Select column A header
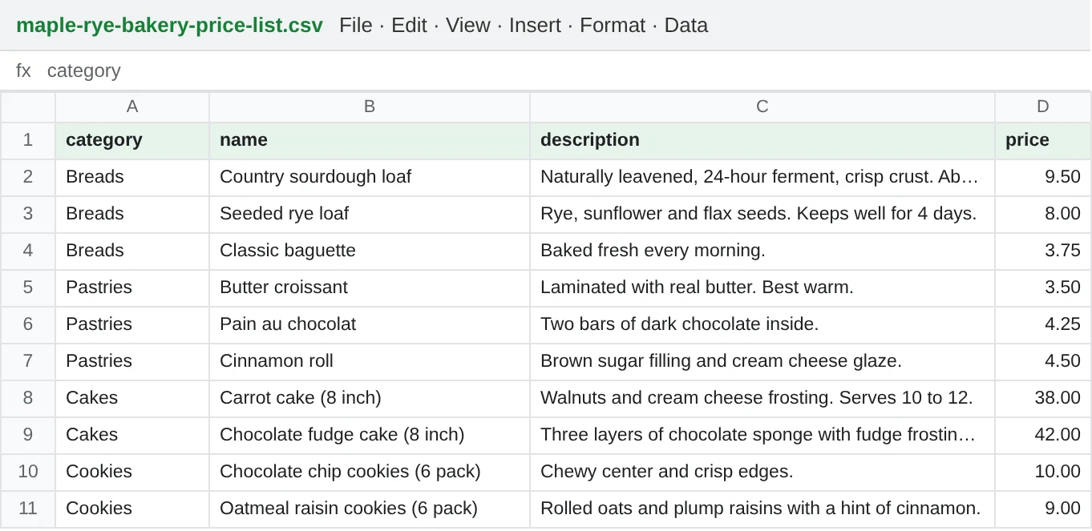 132,107
